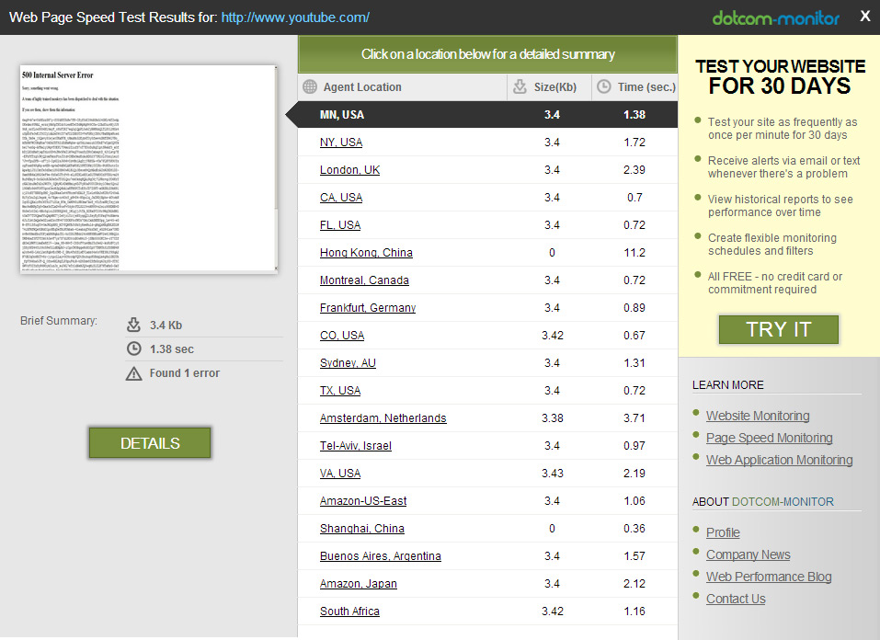Open the Tel-Aviv, Israel location summary

point(356,445)
